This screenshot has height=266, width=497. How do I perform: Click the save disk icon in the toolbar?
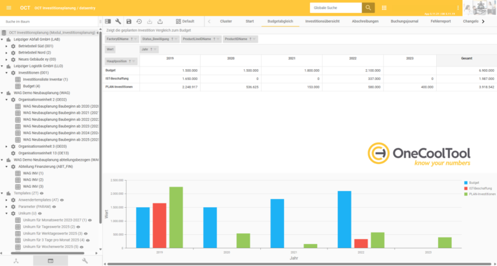129,21
